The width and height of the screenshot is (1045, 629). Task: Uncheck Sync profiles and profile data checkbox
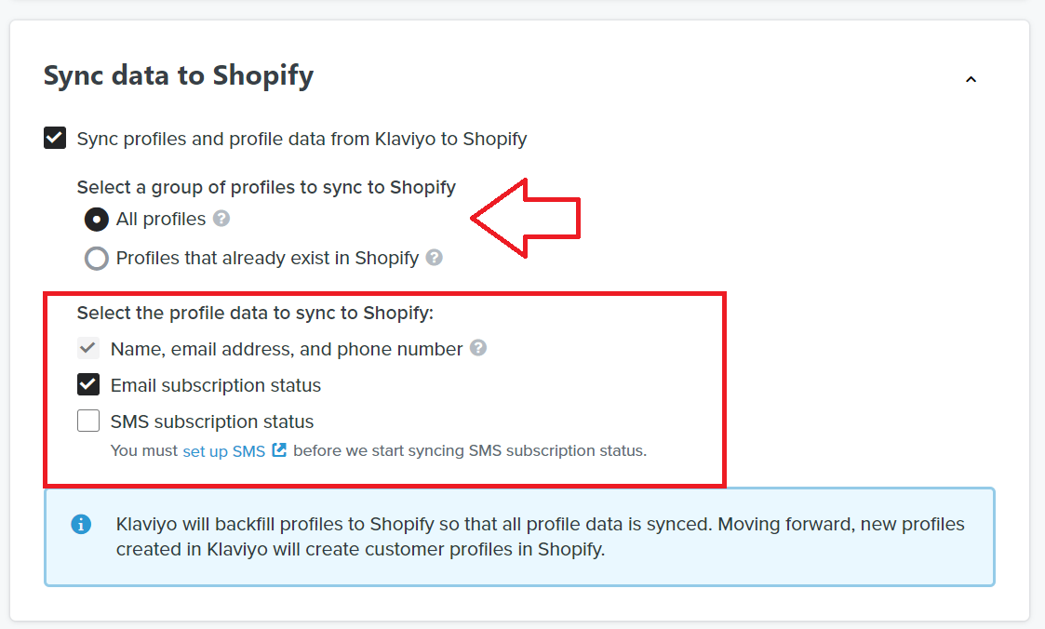55,139
